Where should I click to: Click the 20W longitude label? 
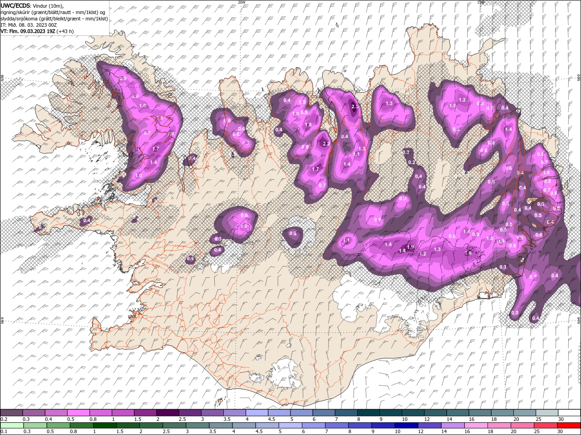pos(241,2)
